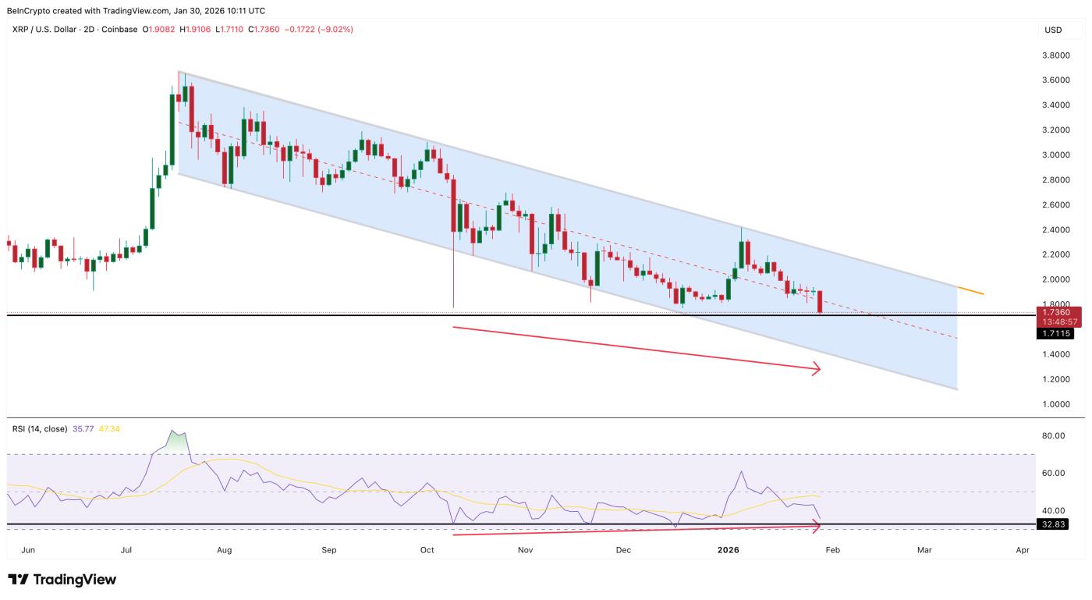
Task: Click the Oct label on the time axis
Action: pos(427,549)
